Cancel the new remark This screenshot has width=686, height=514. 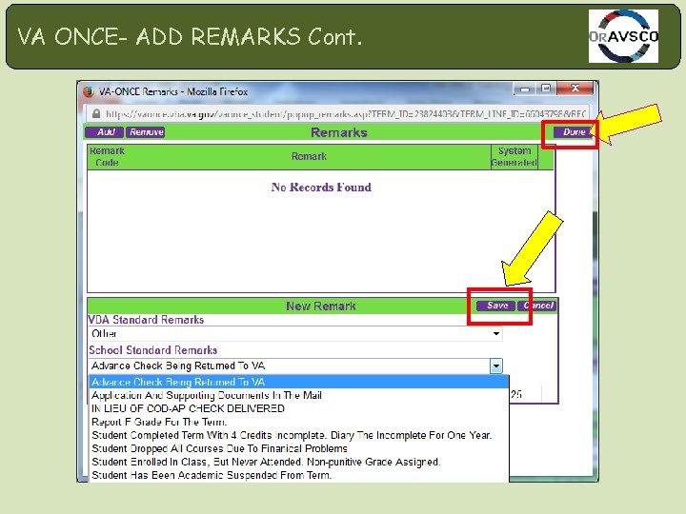click(536, 306)
